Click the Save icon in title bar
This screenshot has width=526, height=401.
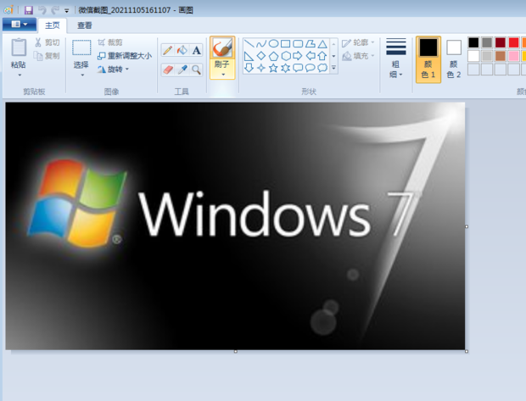[x=29, y=10]
